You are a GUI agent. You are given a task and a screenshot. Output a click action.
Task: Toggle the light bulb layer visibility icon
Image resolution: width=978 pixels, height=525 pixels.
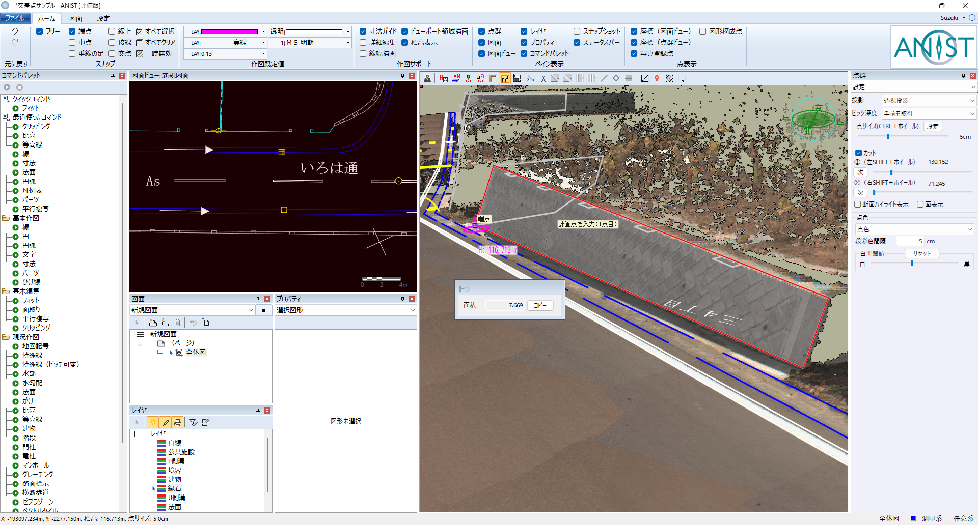point(153,422)
